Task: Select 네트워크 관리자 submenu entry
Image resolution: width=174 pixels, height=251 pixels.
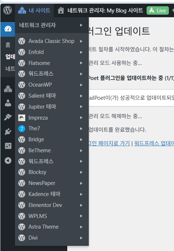Action: point(52,25)
